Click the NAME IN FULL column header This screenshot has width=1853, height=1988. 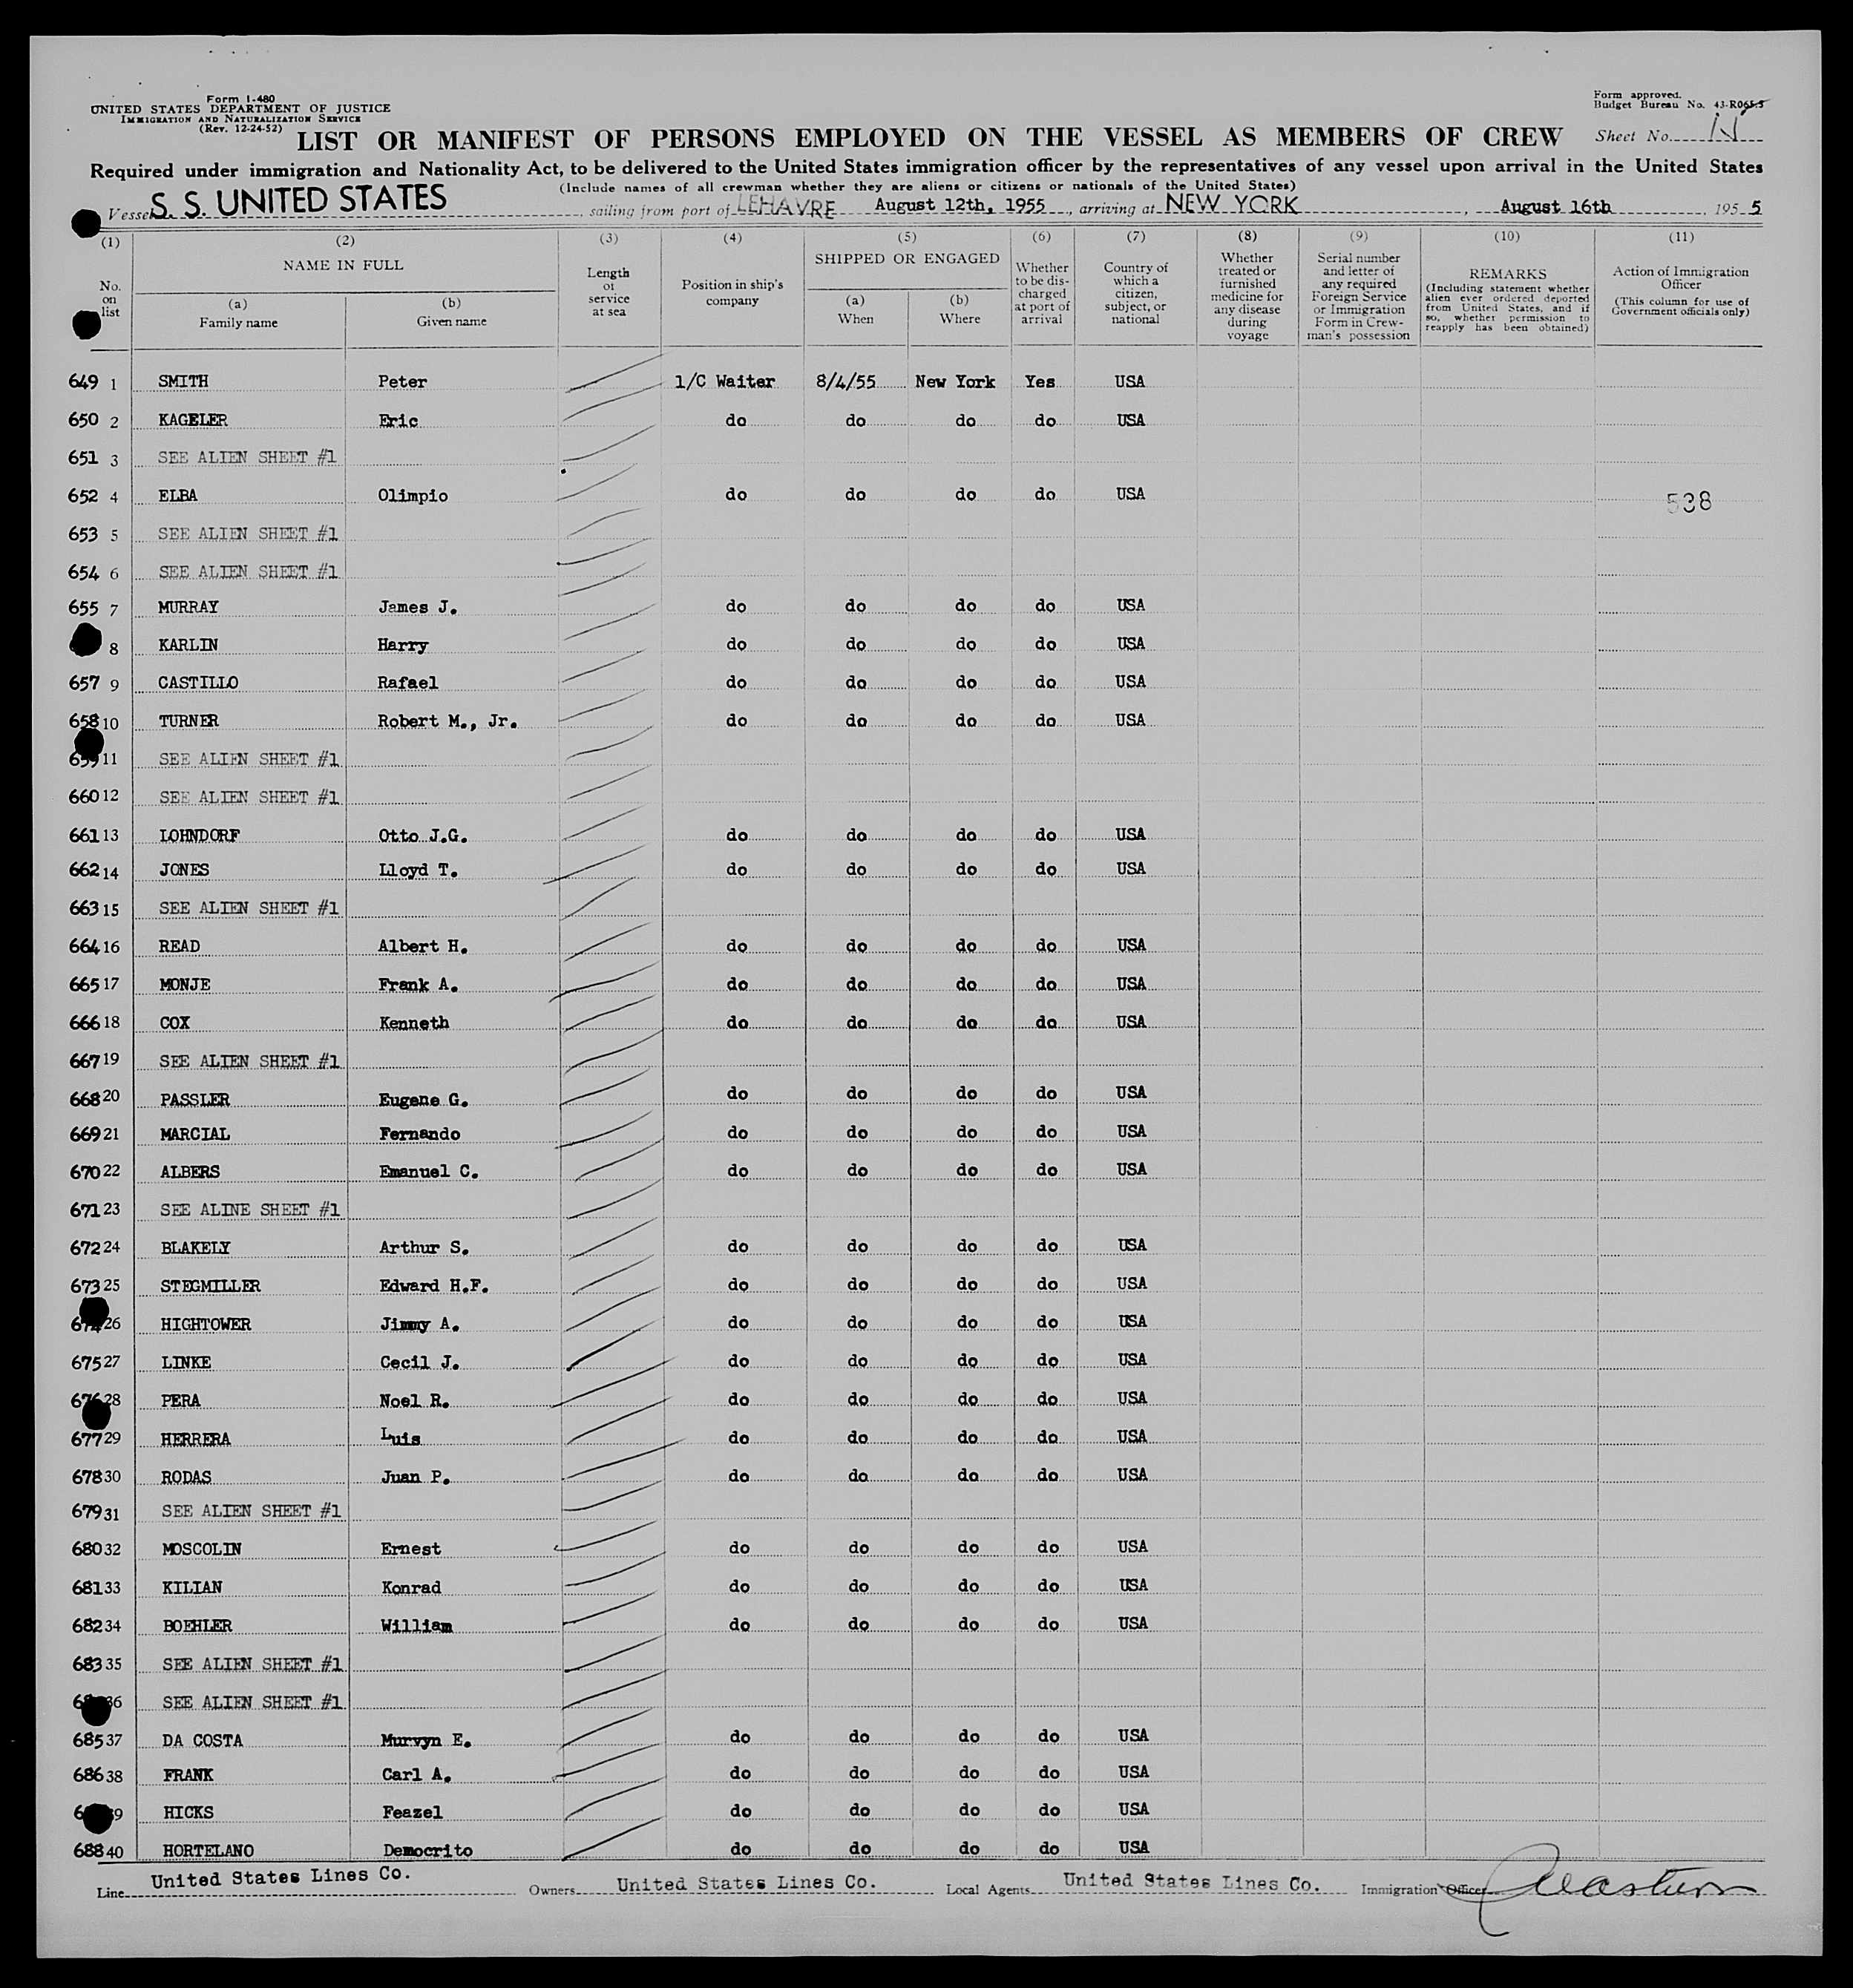[343, 265]
